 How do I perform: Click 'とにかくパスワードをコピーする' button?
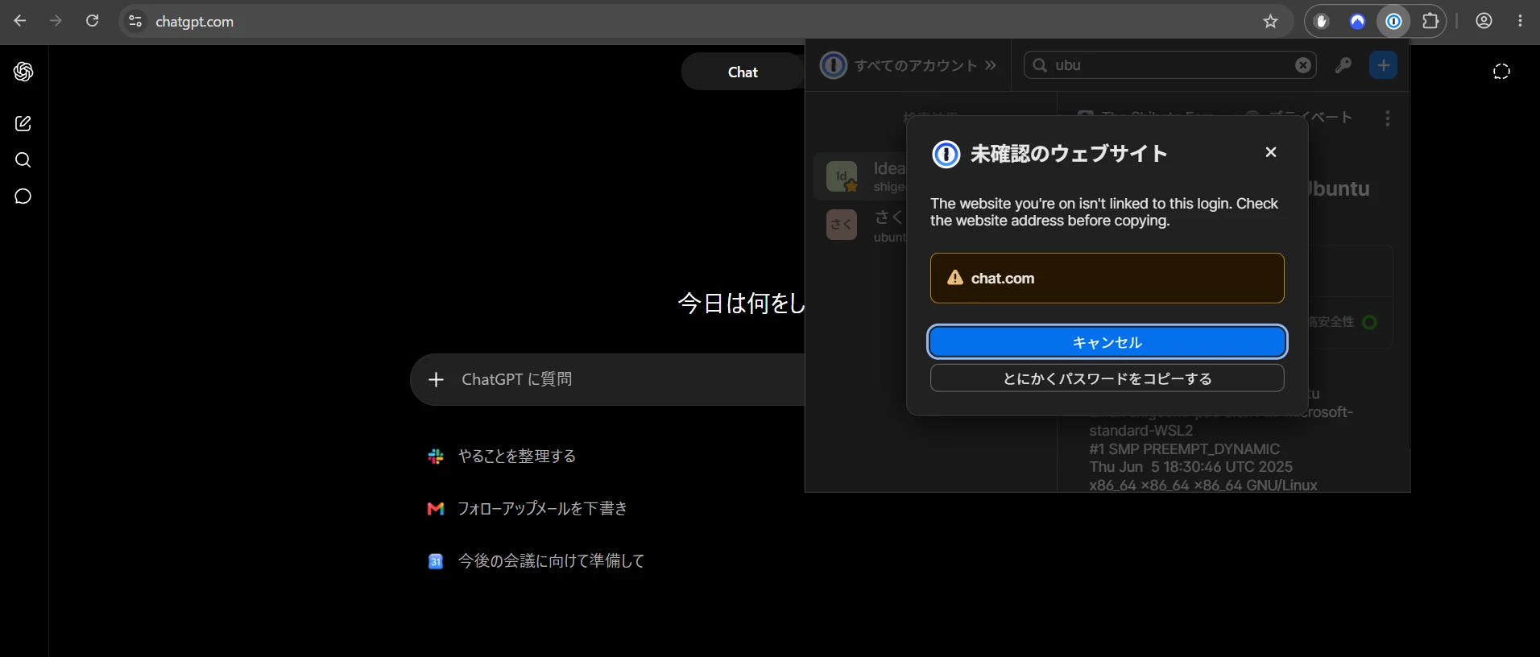pos(1107,378)
